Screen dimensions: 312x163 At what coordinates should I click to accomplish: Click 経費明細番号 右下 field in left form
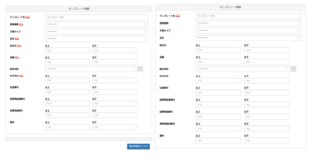coord(114,115)
